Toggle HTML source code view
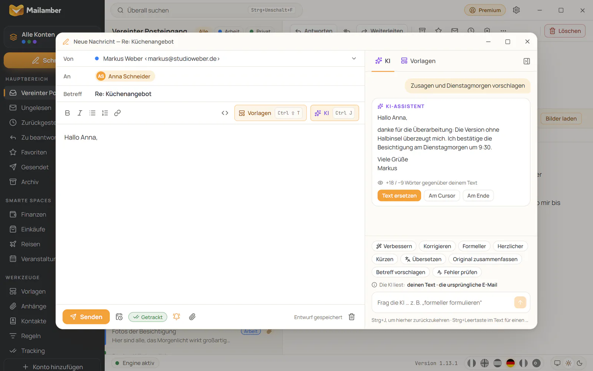 pyautogui.click(x=225, y=113)
